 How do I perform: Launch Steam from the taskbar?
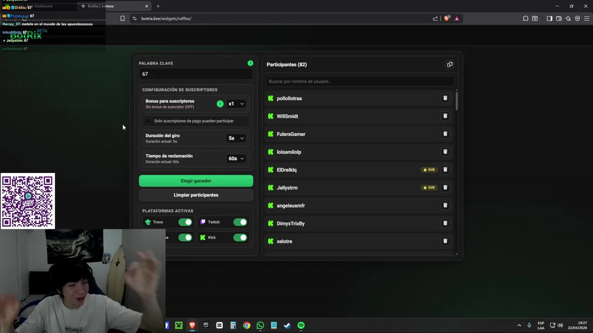coord(287,326)
